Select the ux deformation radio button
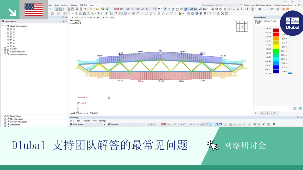Image resolution: width=303 pixels, height=170 pixels. click(x=8, y=32)
